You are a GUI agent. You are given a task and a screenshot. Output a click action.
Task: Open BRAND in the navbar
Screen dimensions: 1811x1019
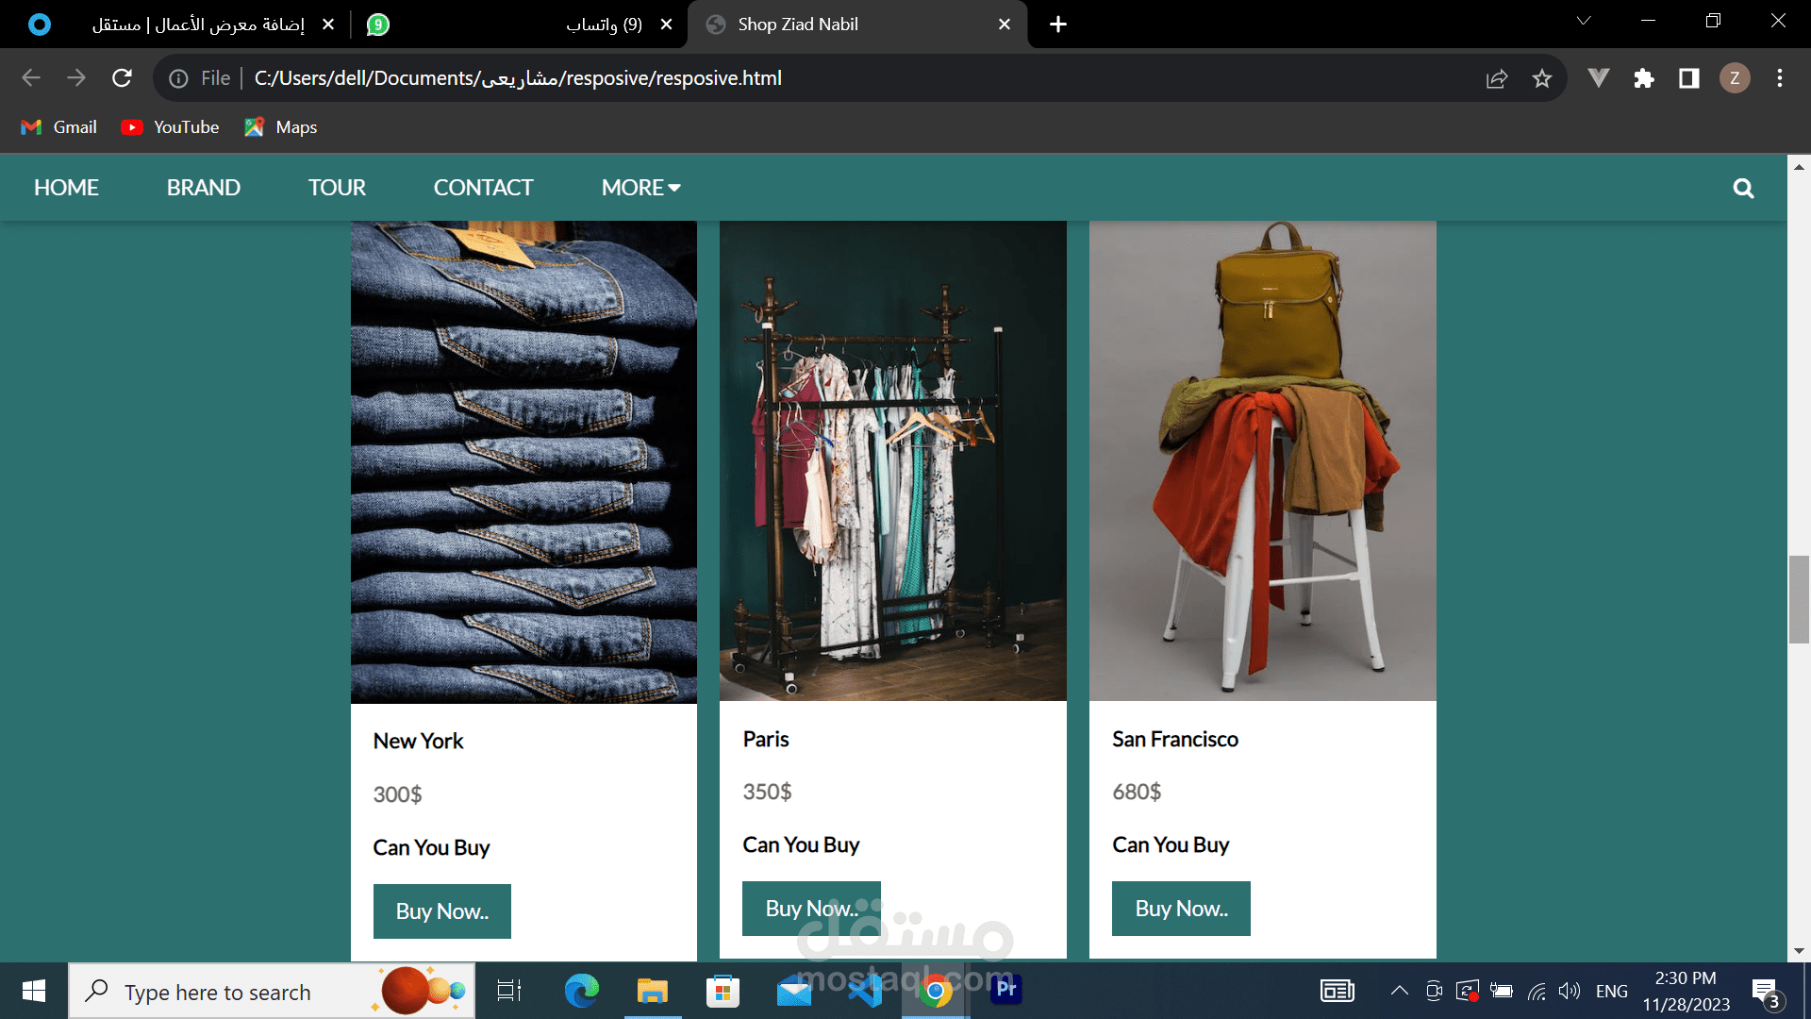pyautogui.click(x=204, y=188)
